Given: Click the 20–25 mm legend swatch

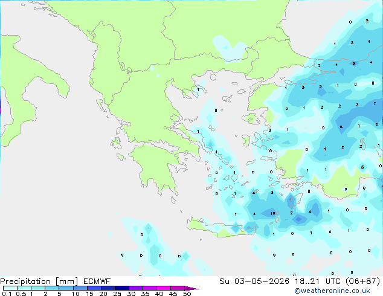Looking at the screenshot, I should pyautogui.click(x=108, y=288).
